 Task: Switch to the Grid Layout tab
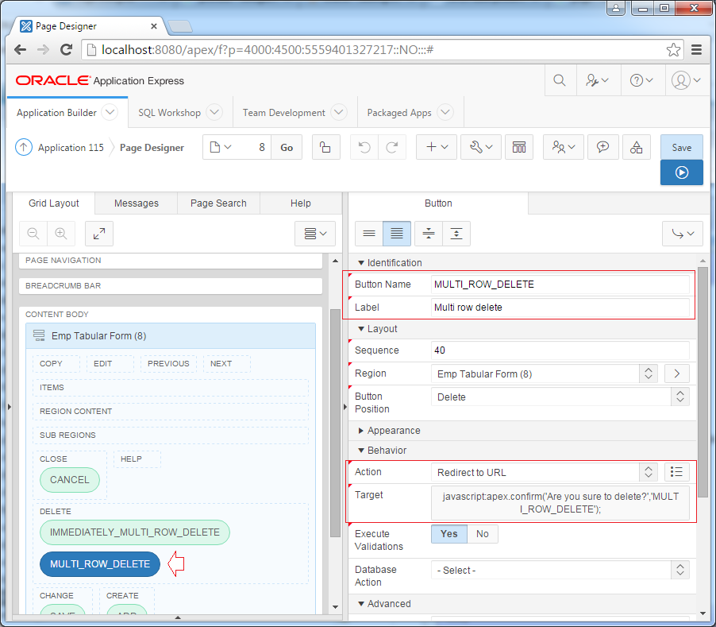pyautogui.click(x=54, y=203)
